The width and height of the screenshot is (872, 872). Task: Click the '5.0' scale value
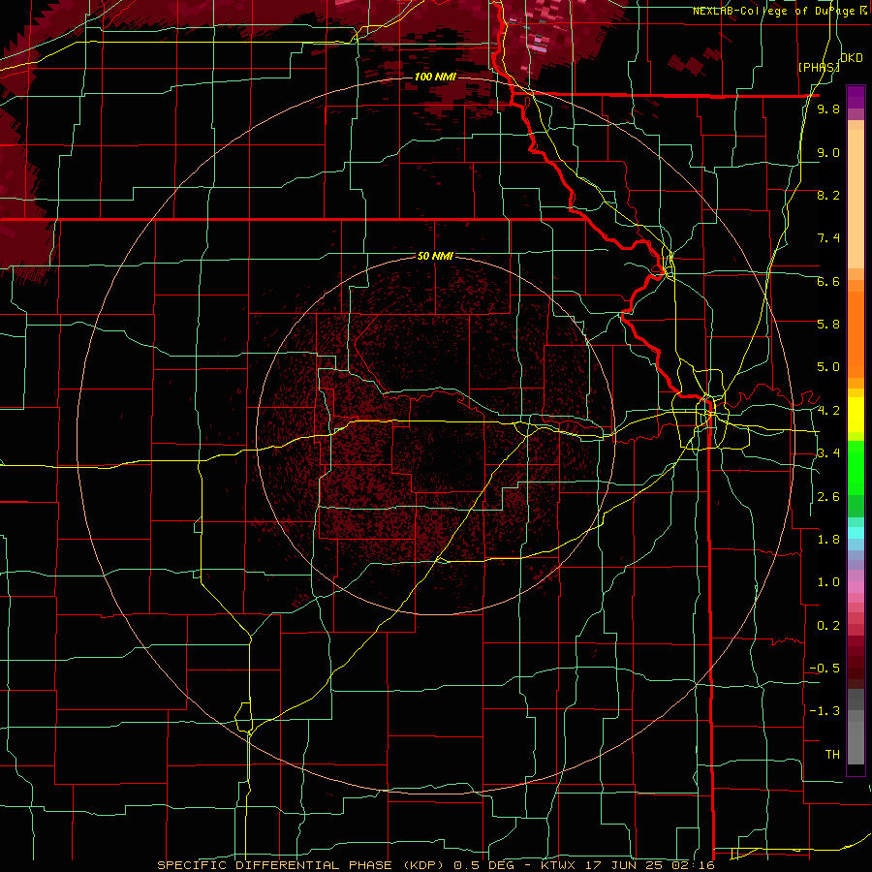828,367
